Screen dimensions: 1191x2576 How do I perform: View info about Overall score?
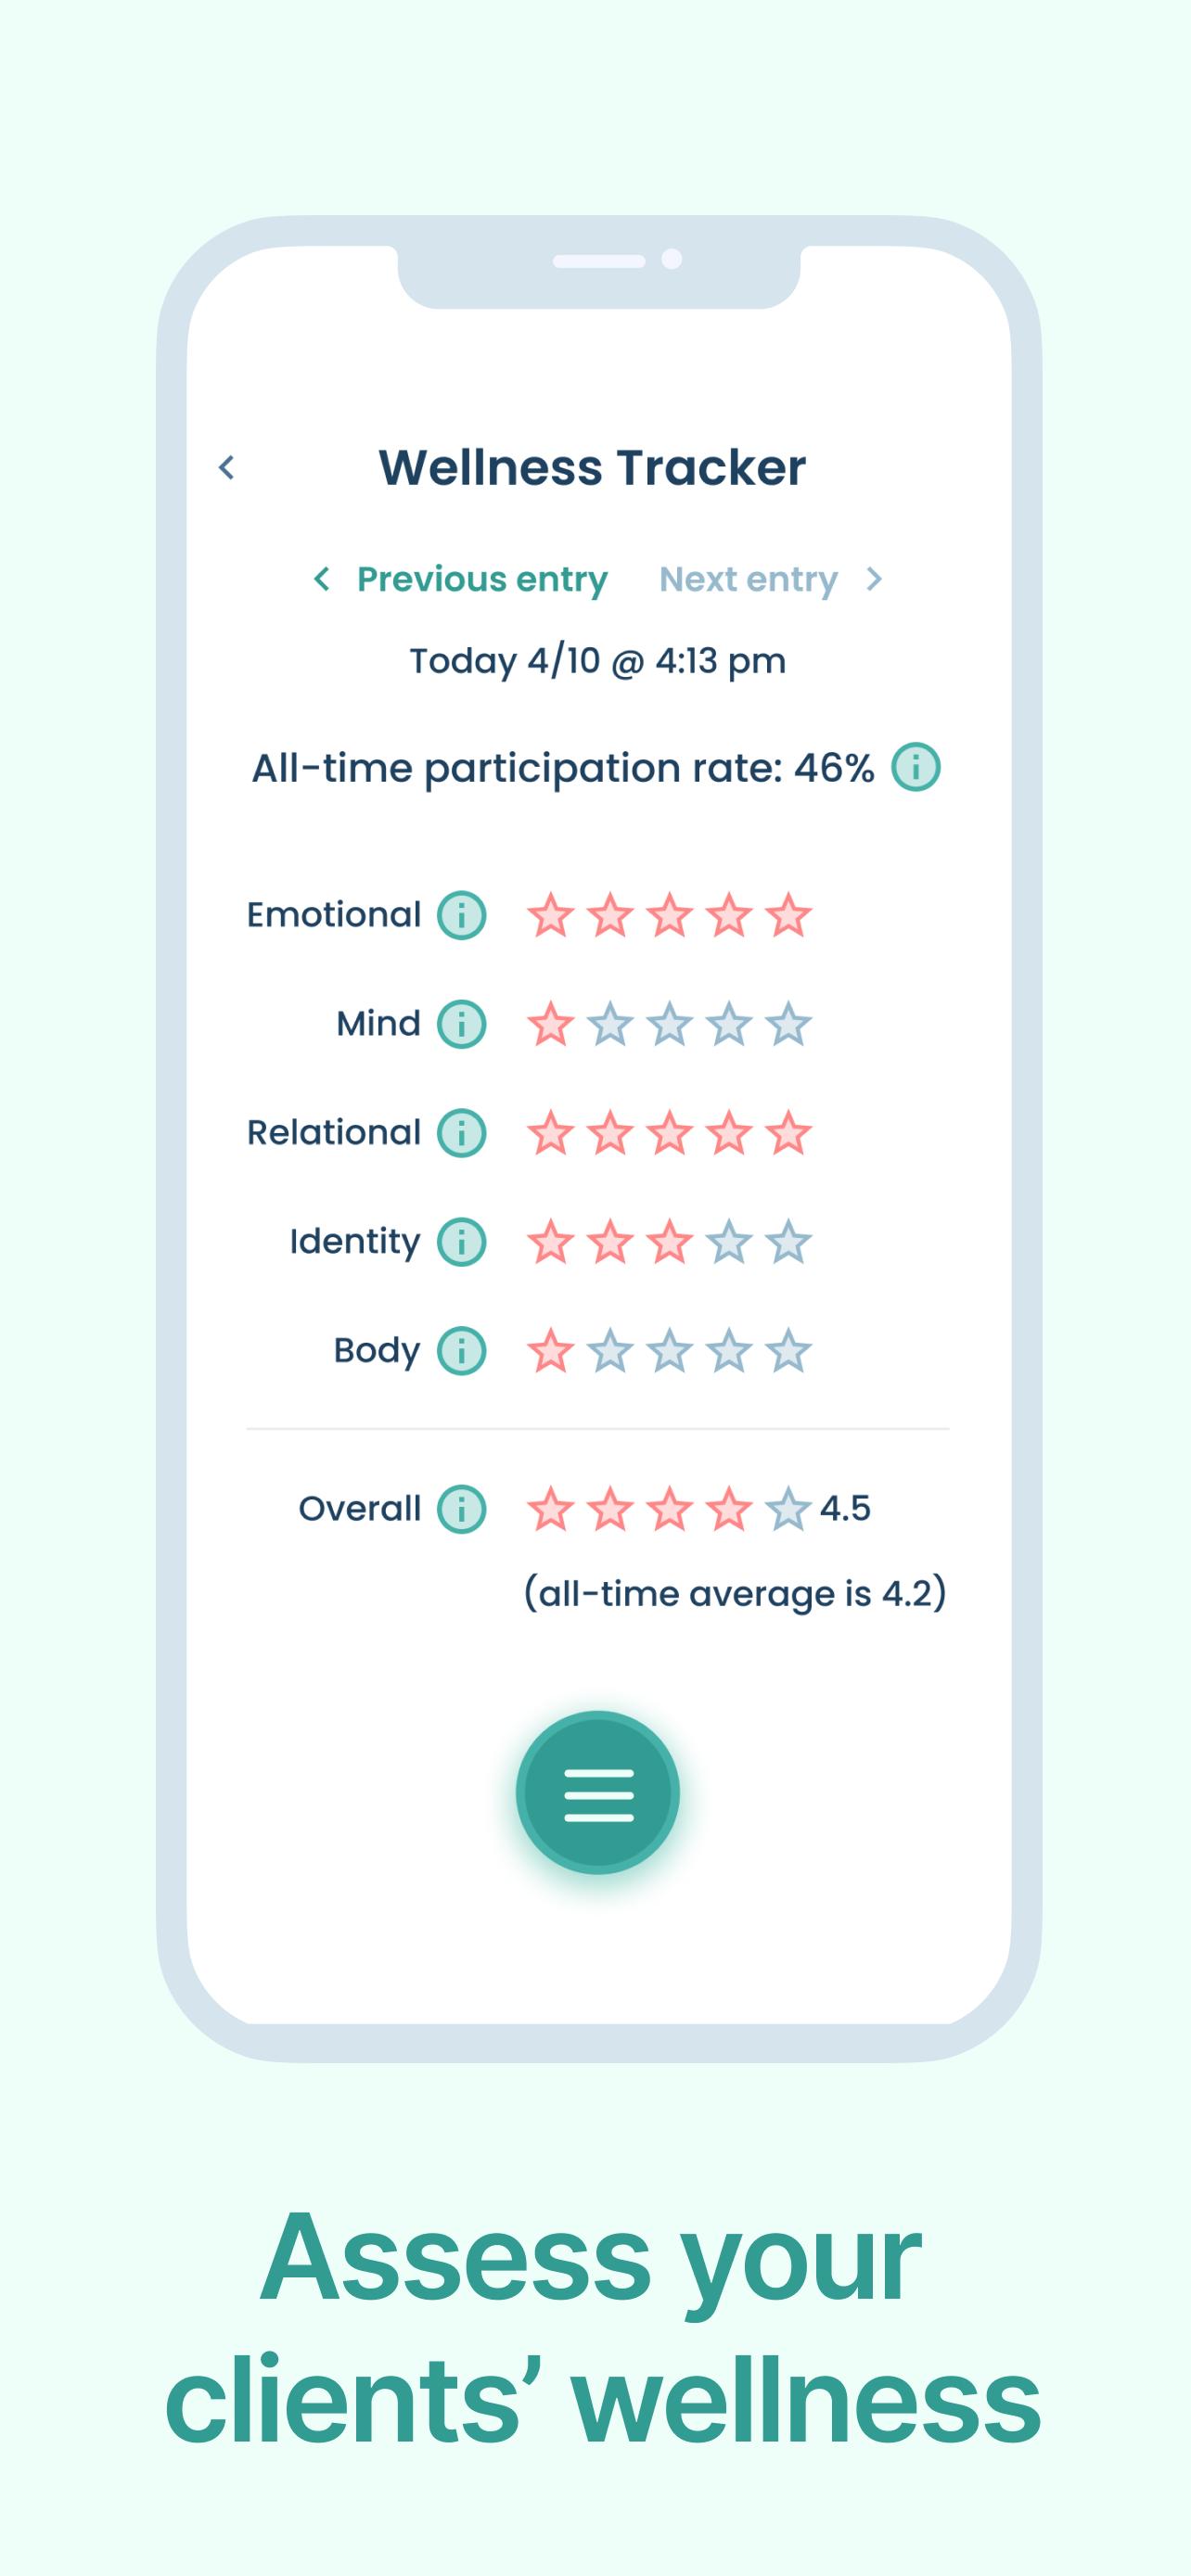point(461,1508)
